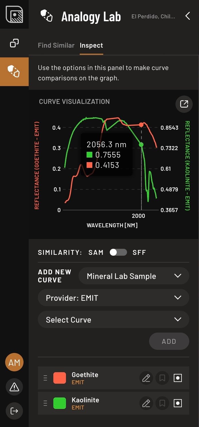Click the ADD NEW CURVE label
Screen dimensions: 199x427
click(x=54, y=276)
